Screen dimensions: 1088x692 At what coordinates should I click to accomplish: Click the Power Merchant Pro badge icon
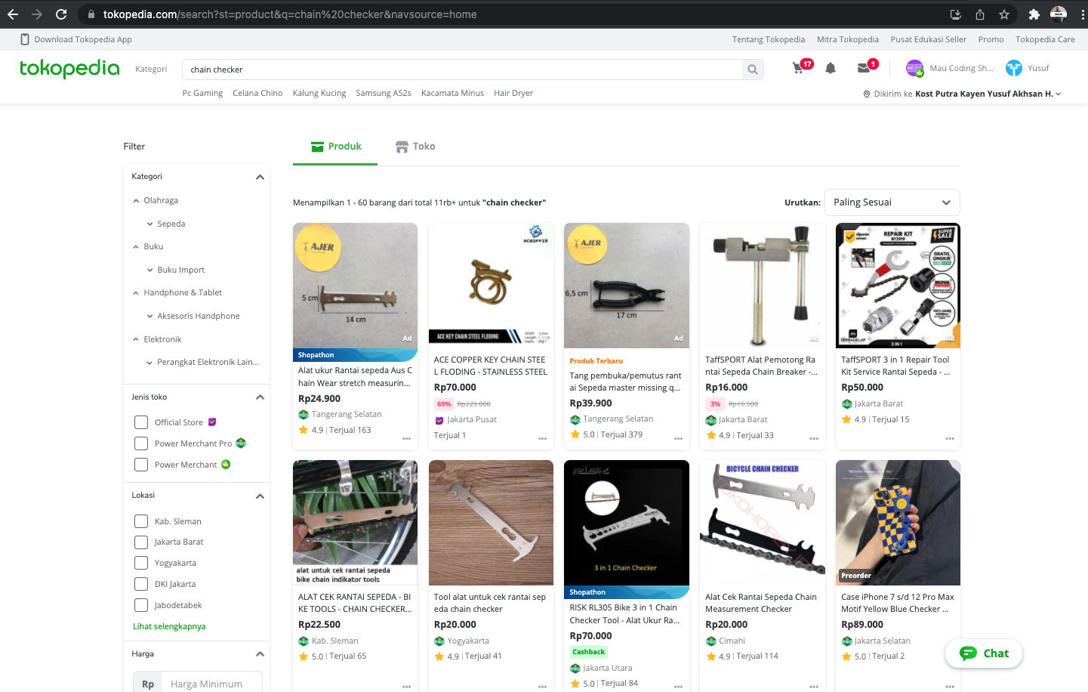[x=241, y=443]
